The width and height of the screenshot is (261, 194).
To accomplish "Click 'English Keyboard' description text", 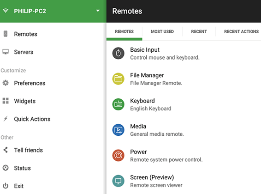I will pos(151,109).
